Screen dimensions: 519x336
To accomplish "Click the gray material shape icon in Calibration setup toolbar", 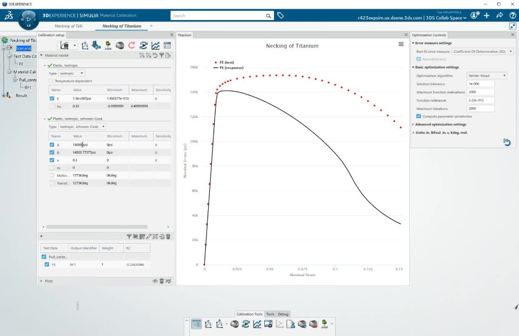I will 120,45.
